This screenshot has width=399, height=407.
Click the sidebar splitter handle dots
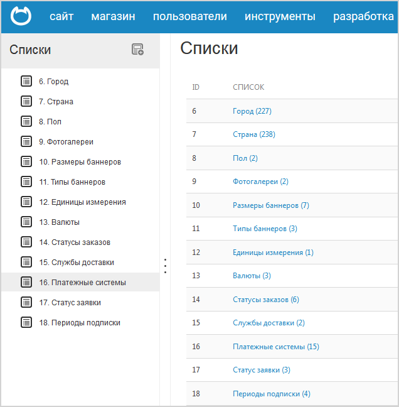165,266
